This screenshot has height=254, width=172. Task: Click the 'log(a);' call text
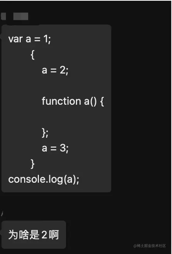click(x=63, y=180)
